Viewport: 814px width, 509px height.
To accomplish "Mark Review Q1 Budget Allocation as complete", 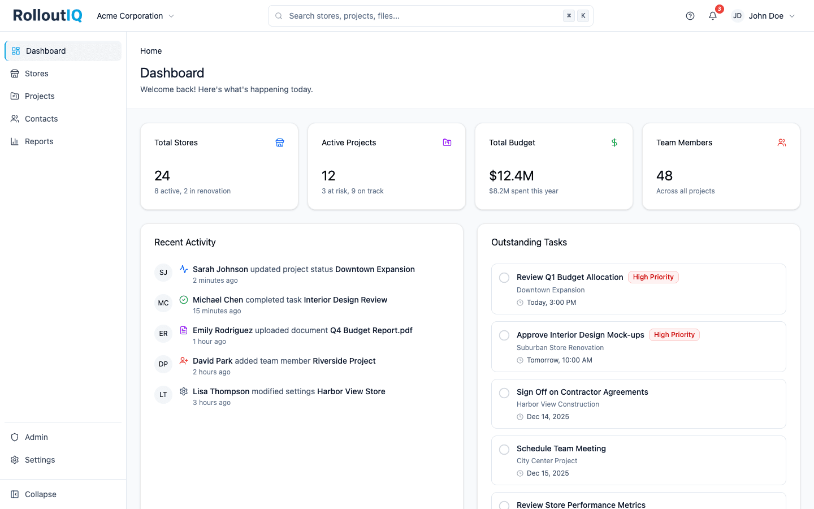I will (504, 277).
